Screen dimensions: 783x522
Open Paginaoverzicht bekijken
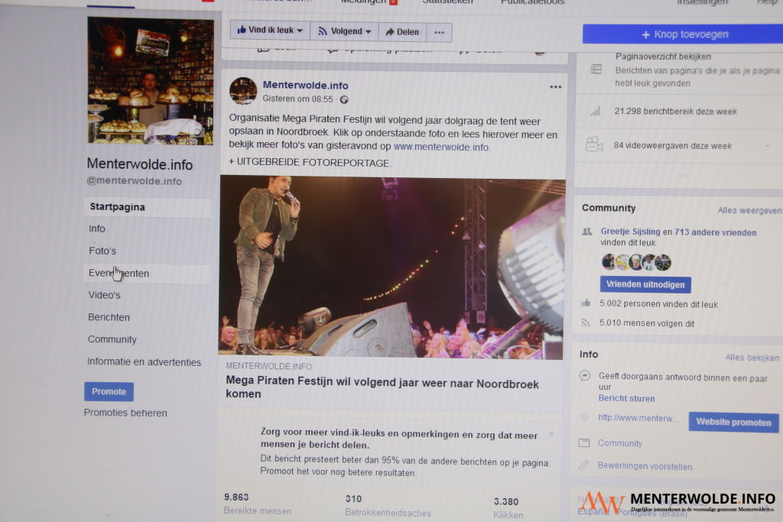click(x=663, y=57)
